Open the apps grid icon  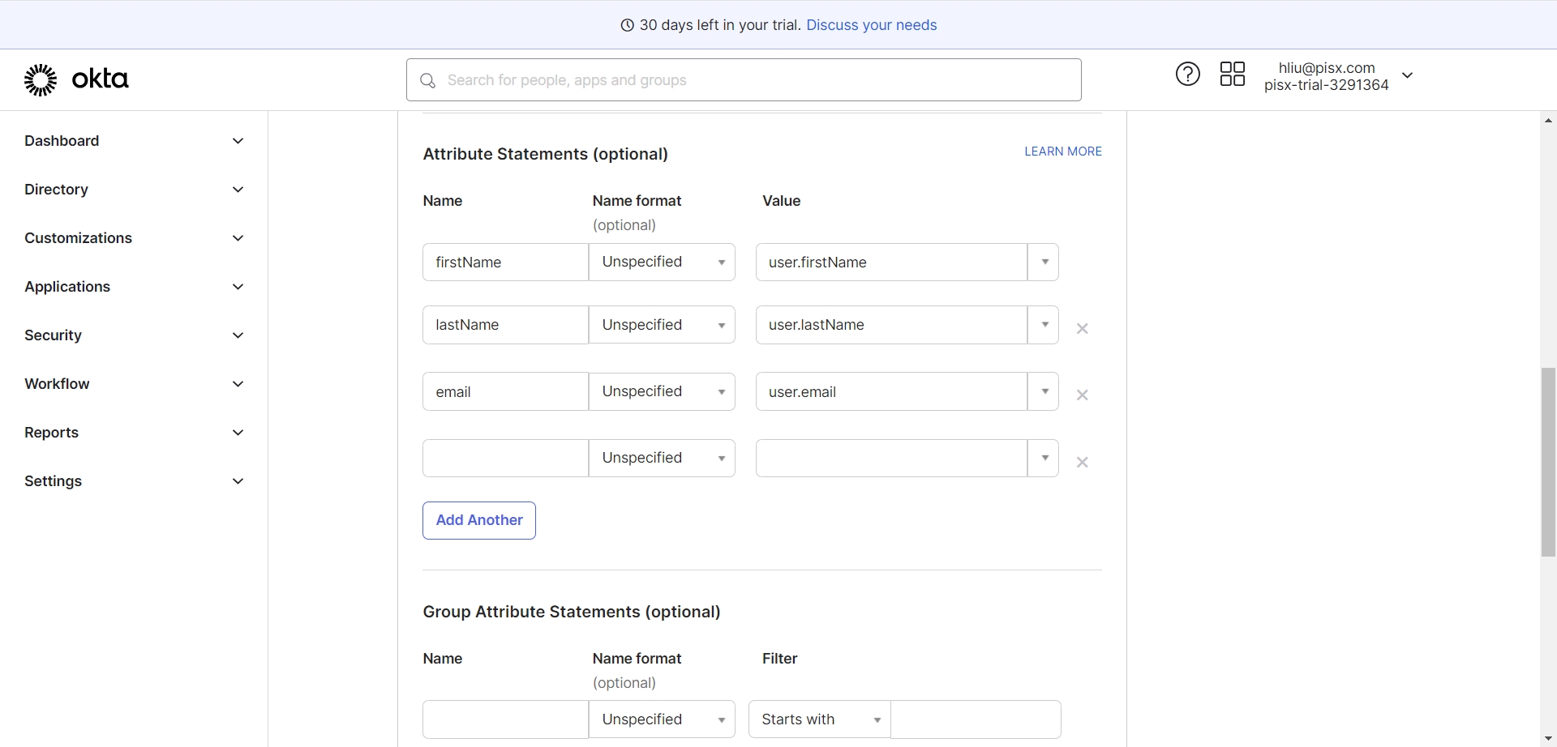point(1232,75)
